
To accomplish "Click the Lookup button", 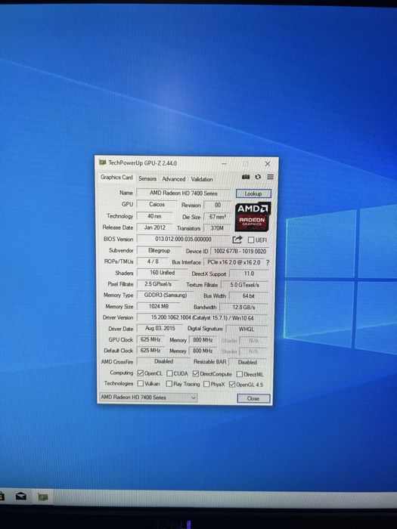I will tap(253, 193).
